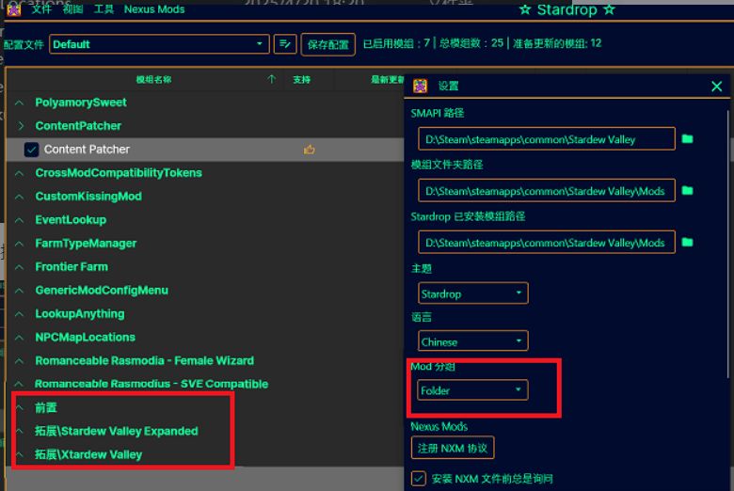Select the 拓展\Stardew Valley Expanded row
The image size is (734, 491).
pyautogui.click(x=205, y=431)
